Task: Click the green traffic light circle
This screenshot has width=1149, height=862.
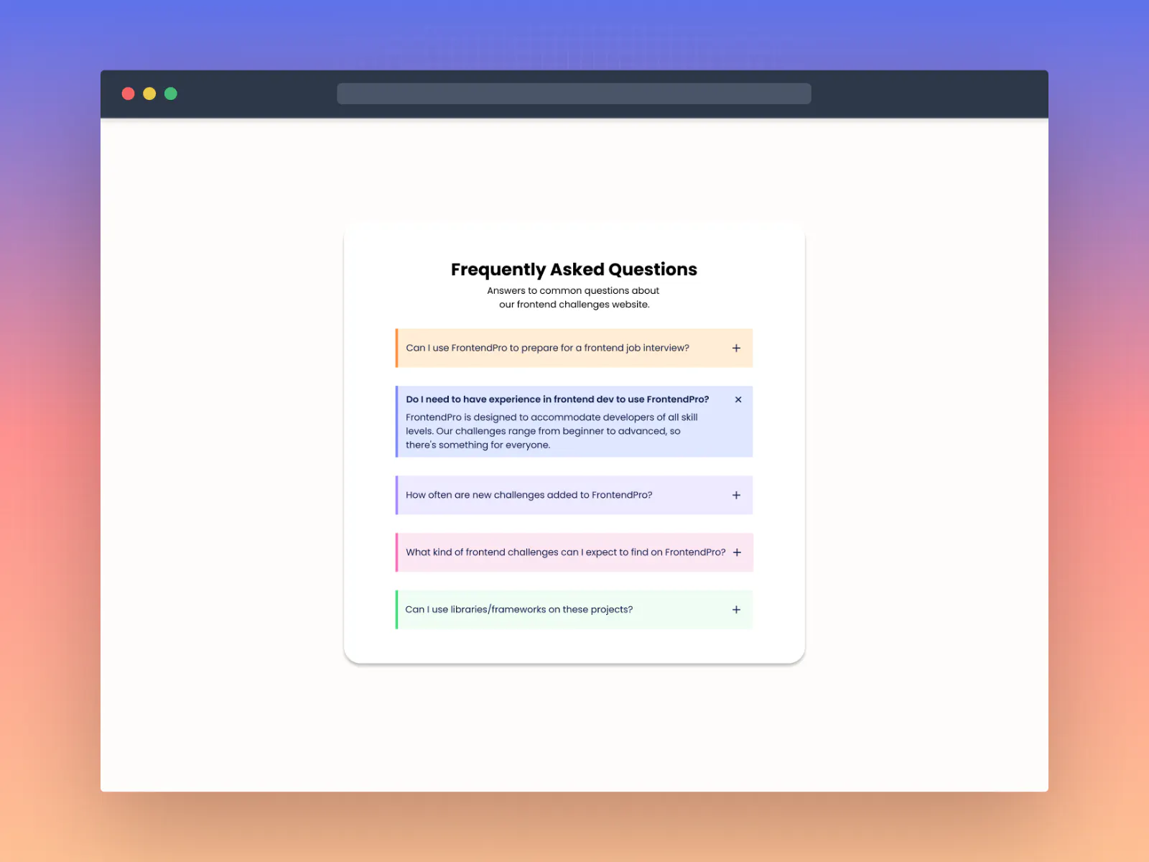Action: 170,93
